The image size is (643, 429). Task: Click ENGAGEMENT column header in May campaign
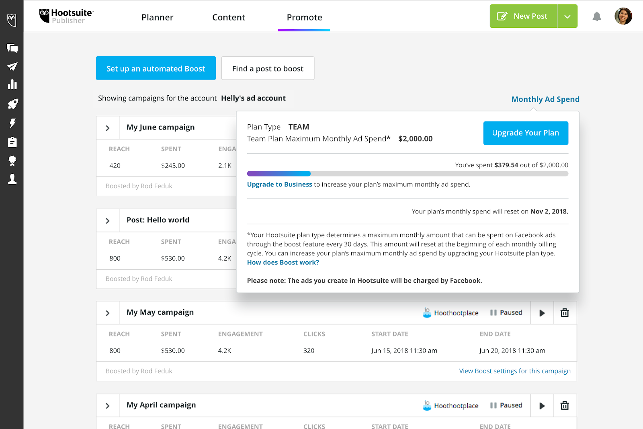tap(240, 334)
